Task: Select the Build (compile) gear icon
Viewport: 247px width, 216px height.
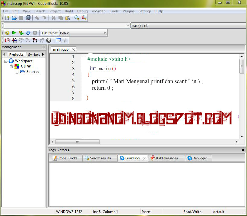Action: coord(7,33)
